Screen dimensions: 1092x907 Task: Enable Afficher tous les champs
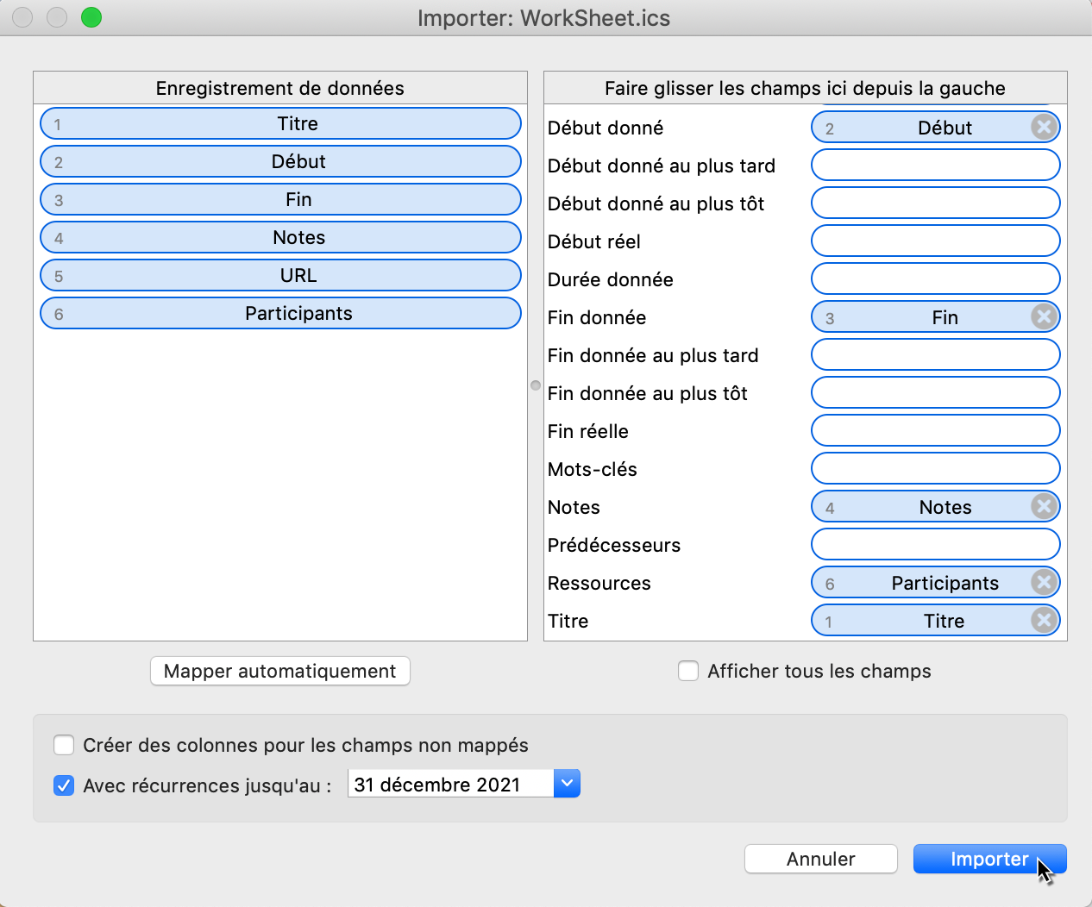point(687,671)
